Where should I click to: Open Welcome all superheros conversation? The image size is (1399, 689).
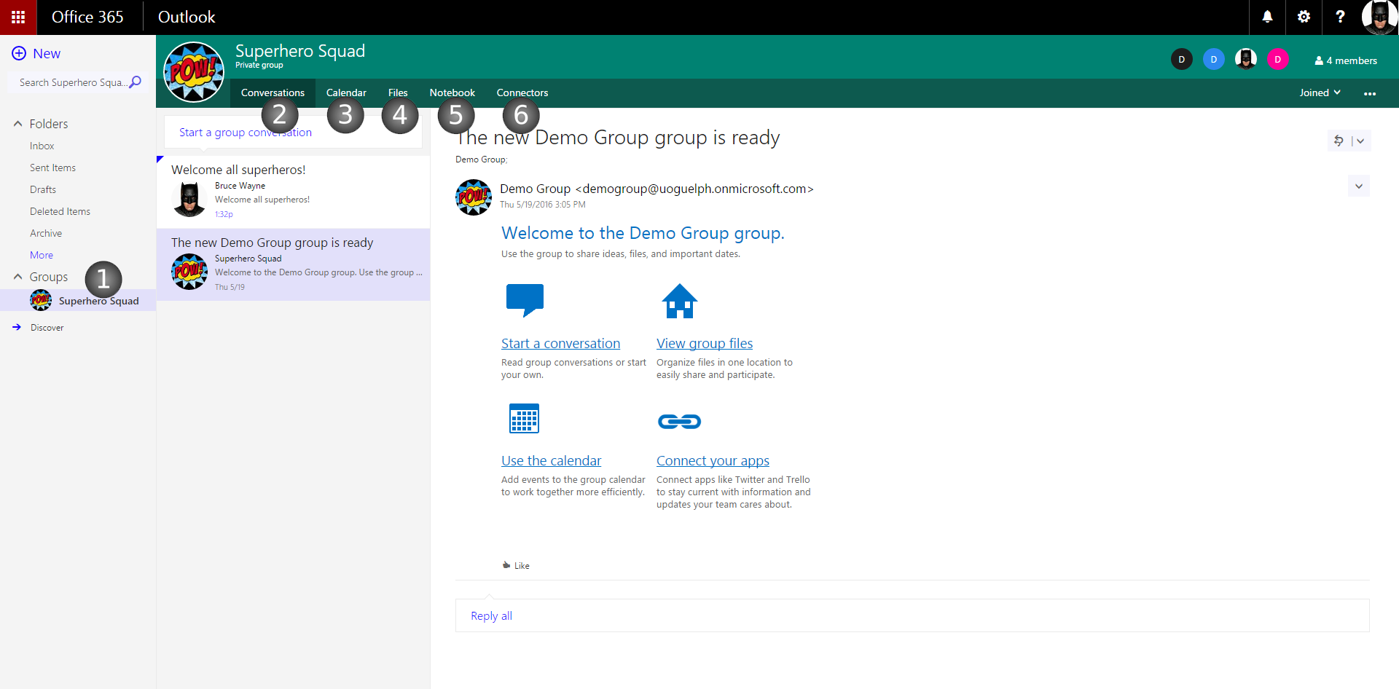click(x=293, y=192)
